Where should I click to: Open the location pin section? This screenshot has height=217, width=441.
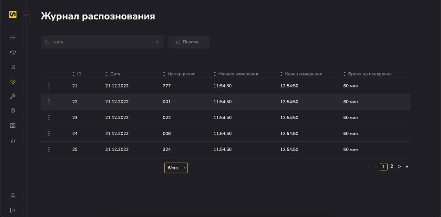pos(13,111)
